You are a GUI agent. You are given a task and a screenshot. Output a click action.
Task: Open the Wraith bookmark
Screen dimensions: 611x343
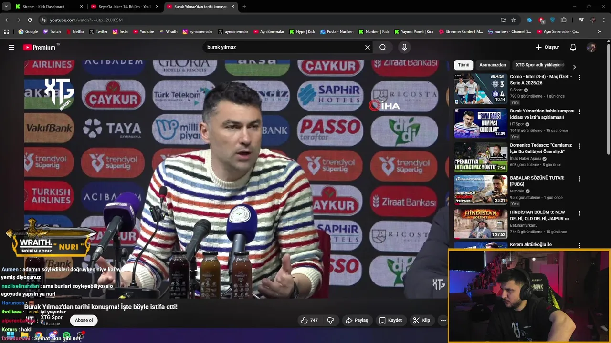click(169, 32)
